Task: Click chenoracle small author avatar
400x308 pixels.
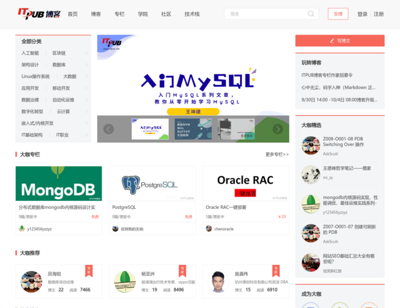Action: point(209,229)
